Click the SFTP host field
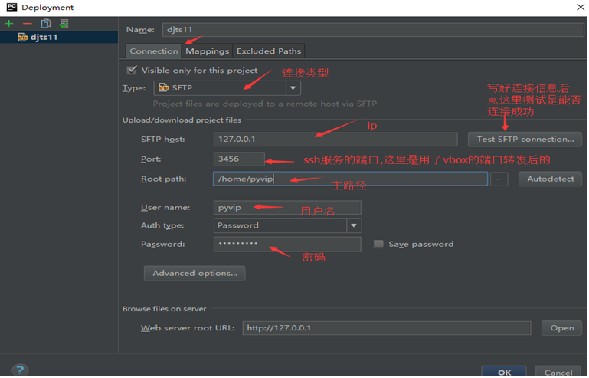This screenshot has width=589, height=378. [x=335, y=140]
